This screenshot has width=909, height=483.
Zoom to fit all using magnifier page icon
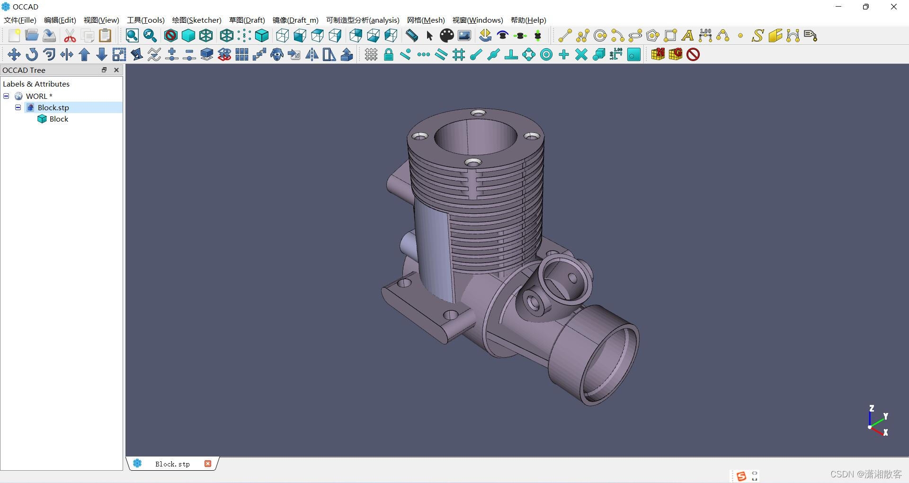point(132,35)
